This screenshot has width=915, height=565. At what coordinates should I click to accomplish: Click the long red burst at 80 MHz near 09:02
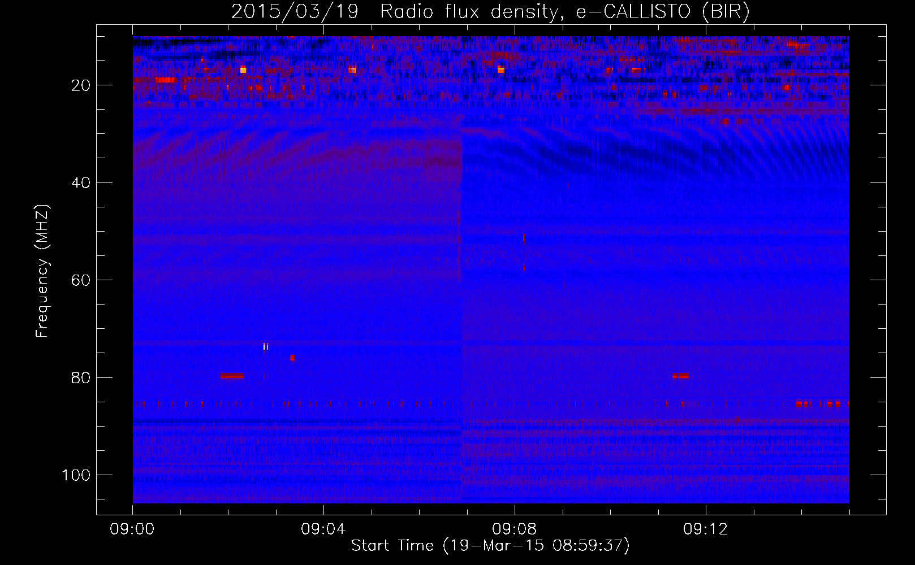232,376
